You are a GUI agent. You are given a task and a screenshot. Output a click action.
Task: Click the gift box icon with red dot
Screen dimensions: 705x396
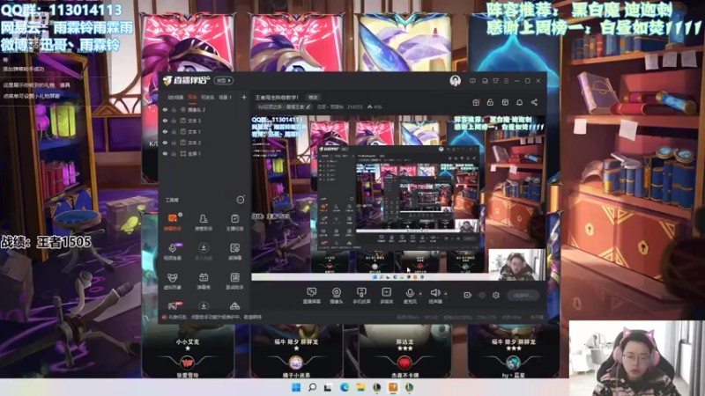(476, 102)
